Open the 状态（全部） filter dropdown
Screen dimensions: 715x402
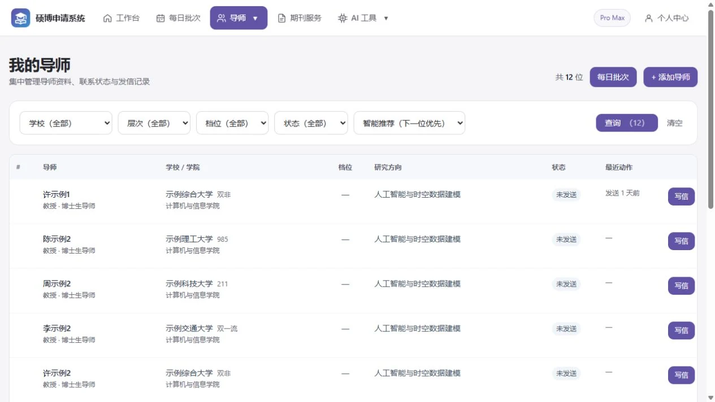[x=311, y=123]
